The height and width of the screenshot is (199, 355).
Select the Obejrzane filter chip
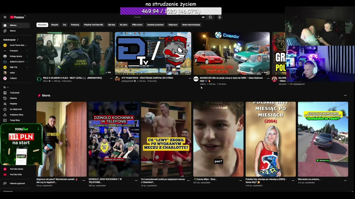pos(173,25)
